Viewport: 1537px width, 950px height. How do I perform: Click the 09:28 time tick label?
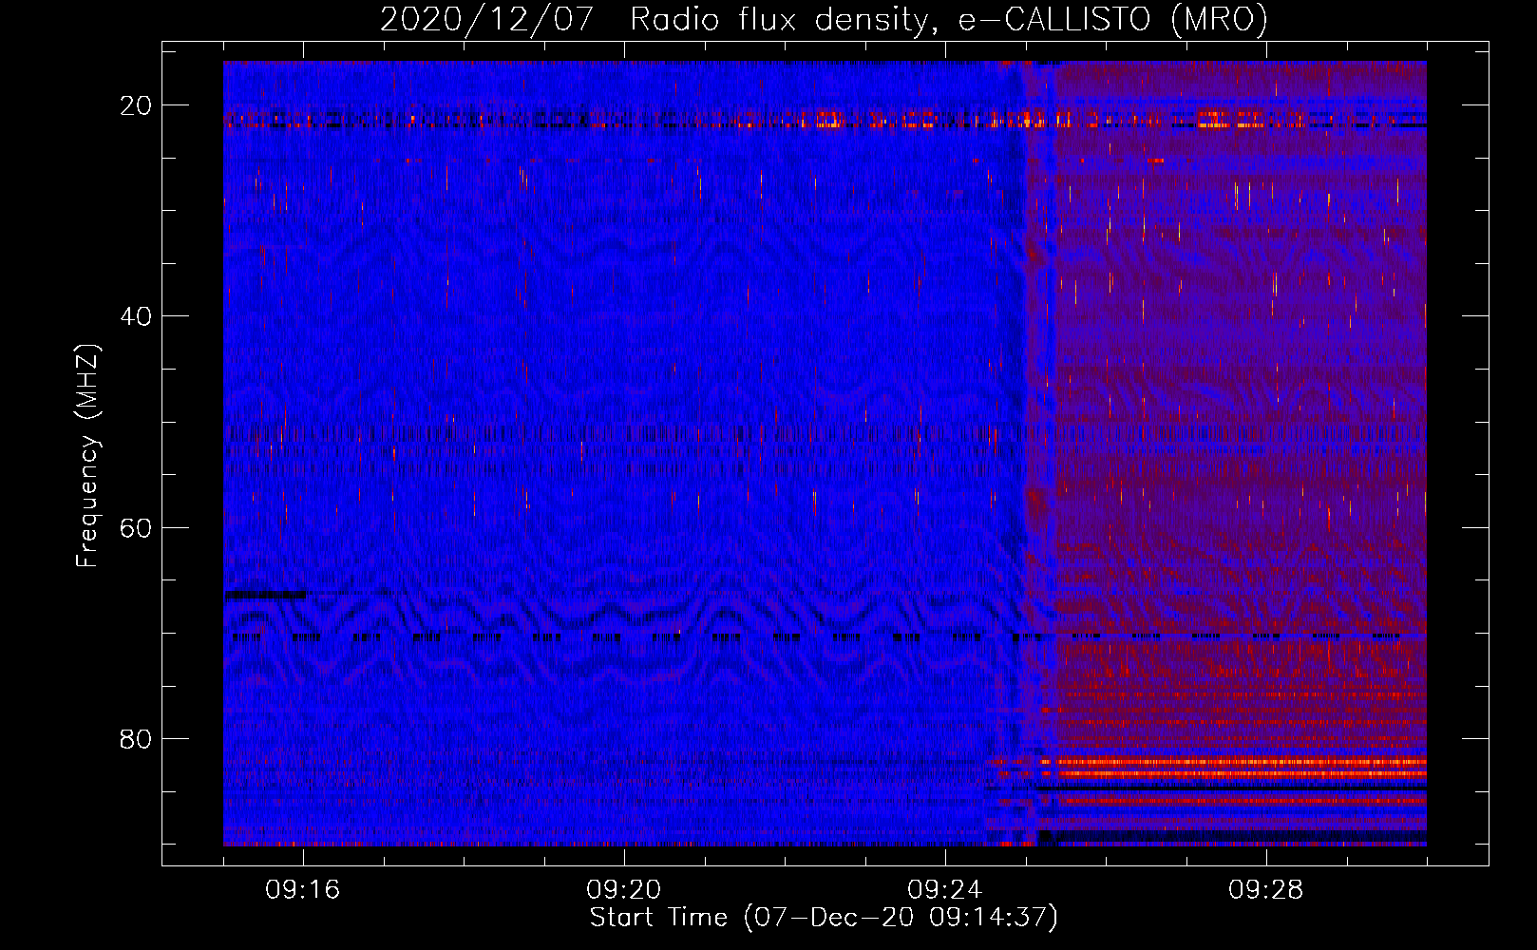[x=1266, y=890]
